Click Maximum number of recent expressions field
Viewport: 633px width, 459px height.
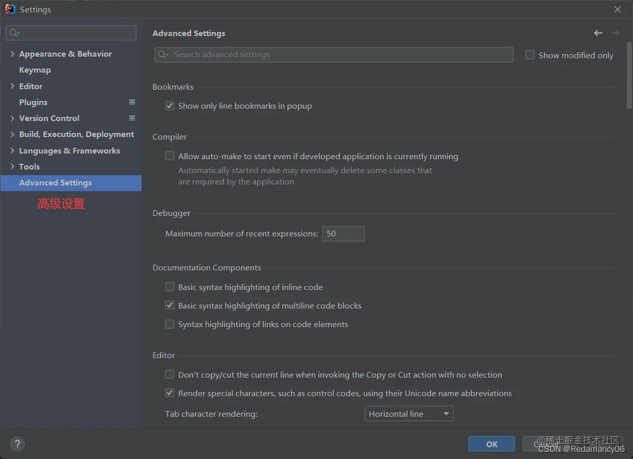tap(344, 233)
